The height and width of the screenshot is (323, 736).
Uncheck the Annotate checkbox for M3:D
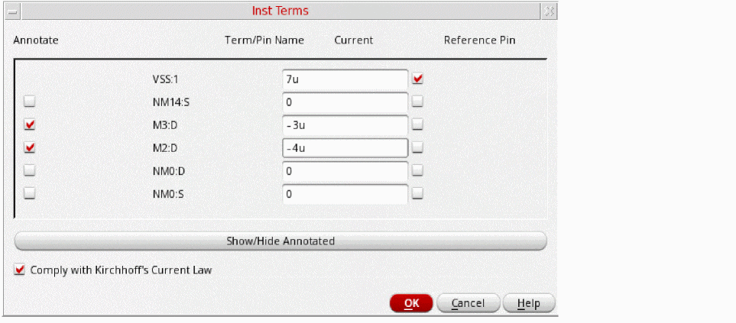[x=30, y=124]
